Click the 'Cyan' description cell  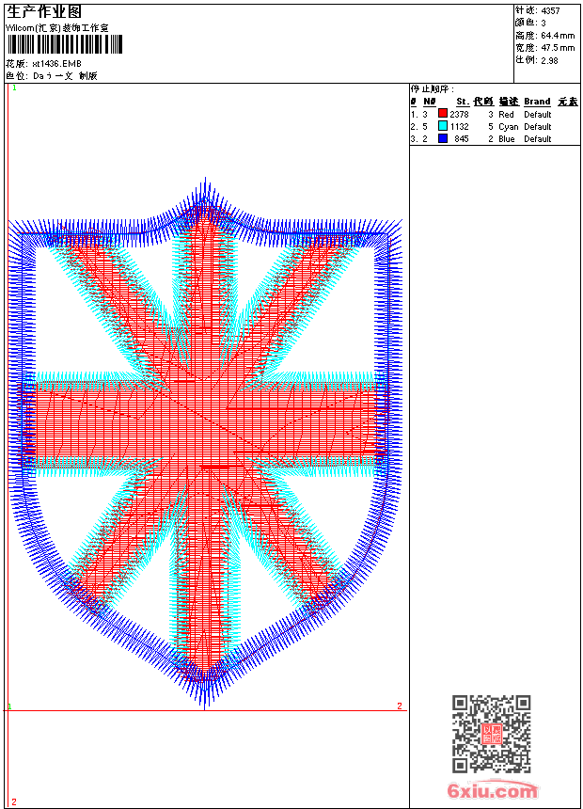(x=508, y=126)
